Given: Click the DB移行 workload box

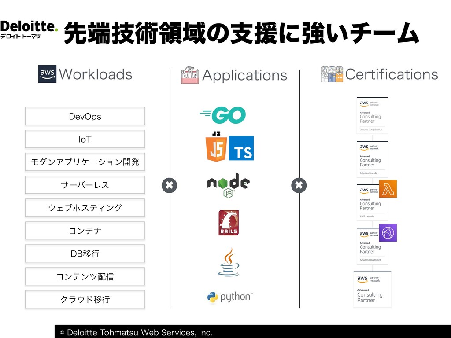Looking at the screenshot, I should click(x=85, y=253).
